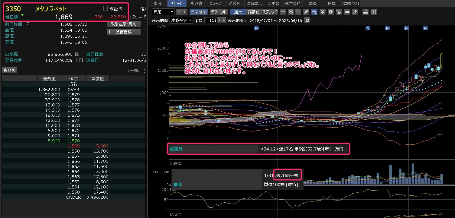Screen dimensions: 455x218
Task: Click the 成行 market order row
Action: pyautogui.click(x=74, y=84)
